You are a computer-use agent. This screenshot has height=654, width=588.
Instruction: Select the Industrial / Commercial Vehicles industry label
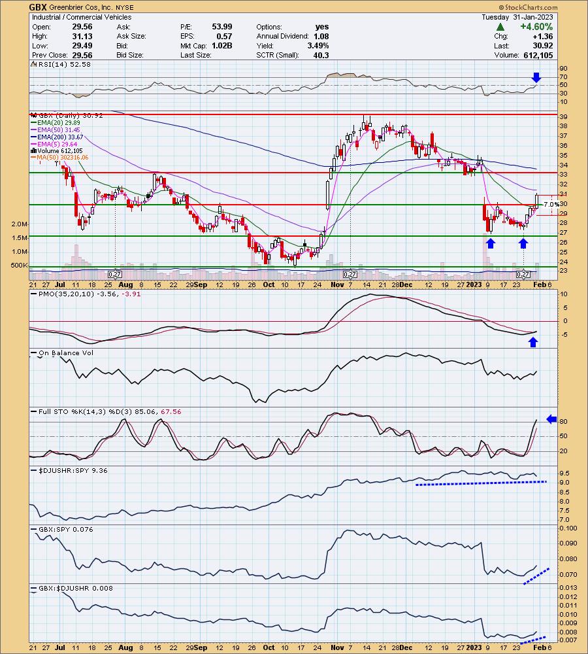pyautogui.click(x=82, y=17)
